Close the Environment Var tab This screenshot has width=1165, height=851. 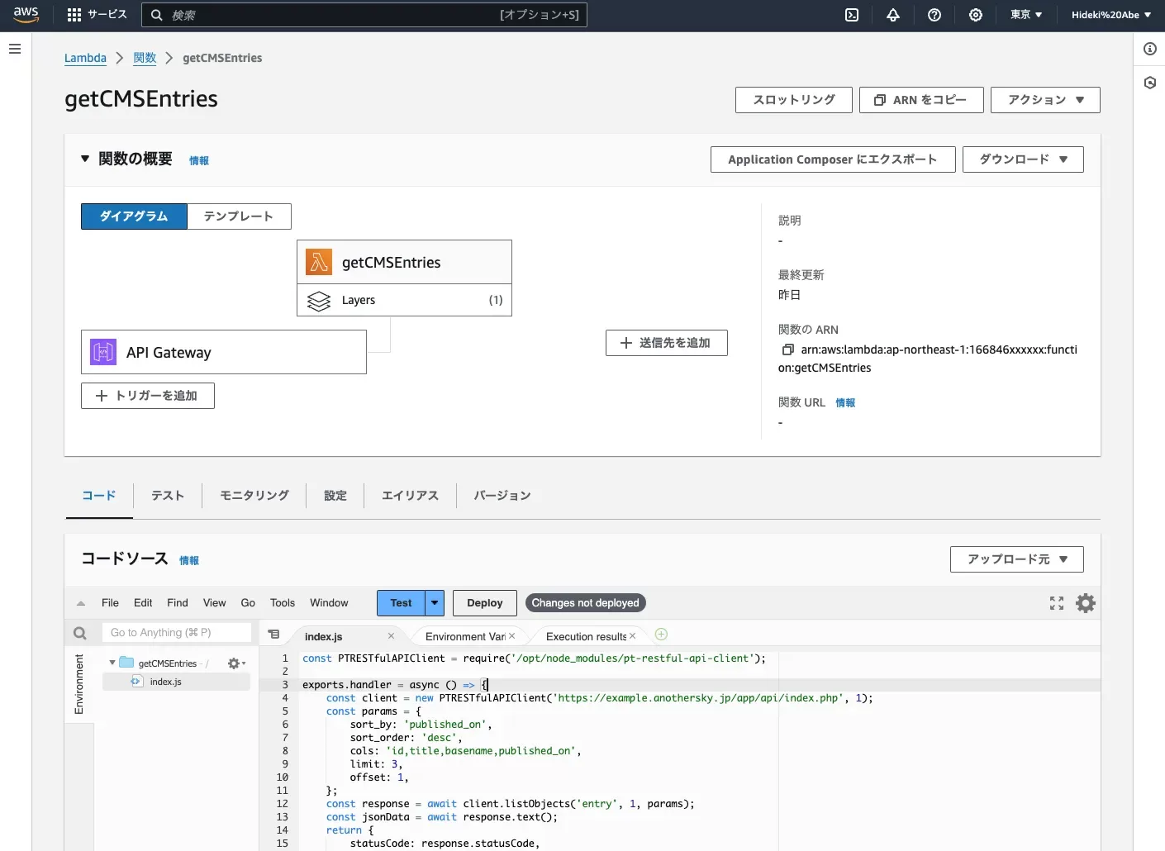pos(512,636)
